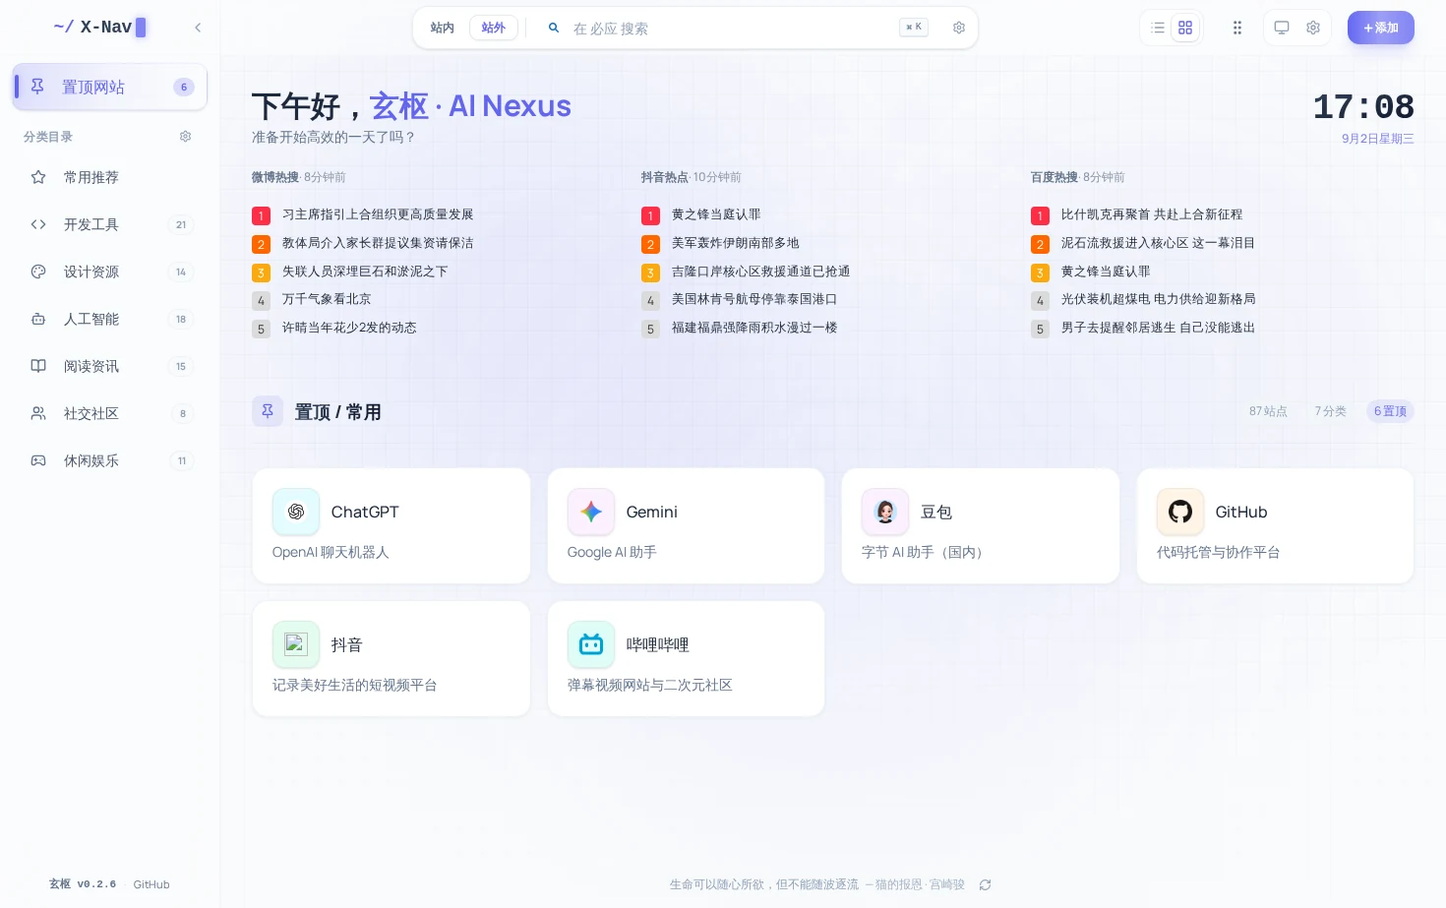Screen dimensions: 1446x908
Task: Focus the 在必应搜索 search field
Action: click(728, 29)
